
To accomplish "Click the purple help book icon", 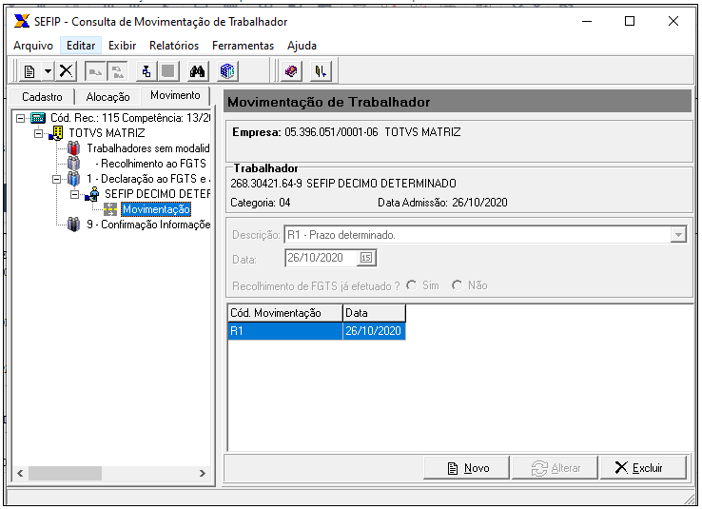I will [x=291, y=71].
